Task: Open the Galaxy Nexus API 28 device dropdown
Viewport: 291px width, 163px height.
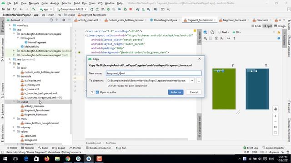Action: [x=72, y=9]
